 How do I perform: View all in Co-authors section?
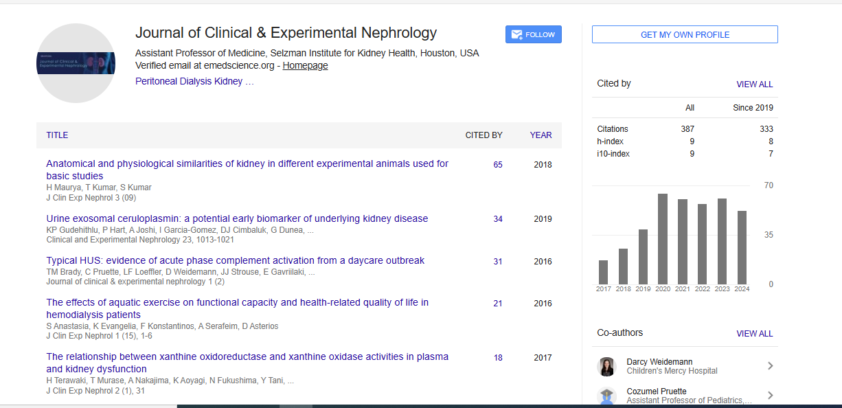[x=754, y=334]
